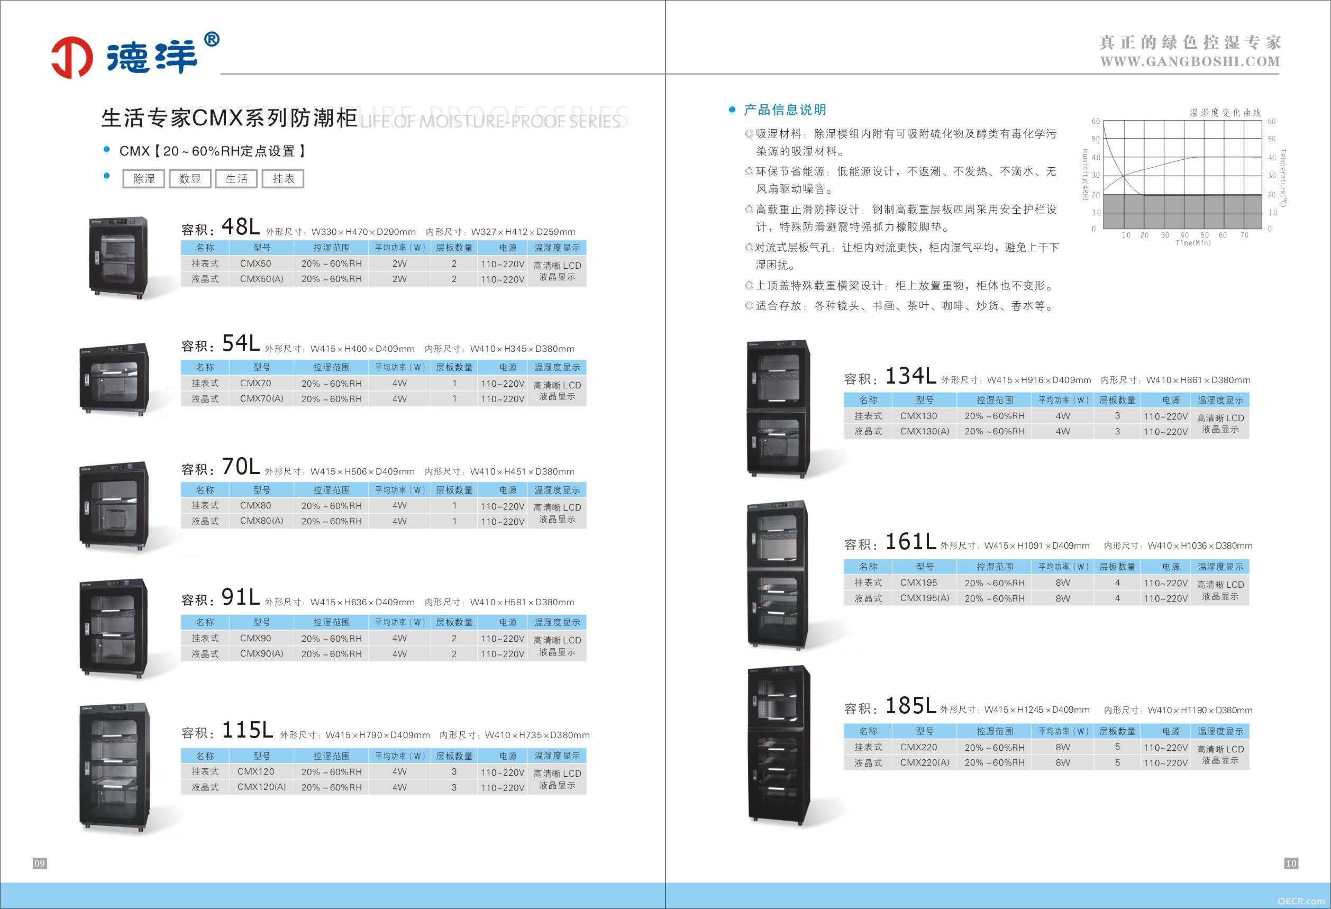The width and height of the screenshot is (1331, 909).
Task: Click 8W power cell in CMX195 row
Action: tap(1062, 583)
